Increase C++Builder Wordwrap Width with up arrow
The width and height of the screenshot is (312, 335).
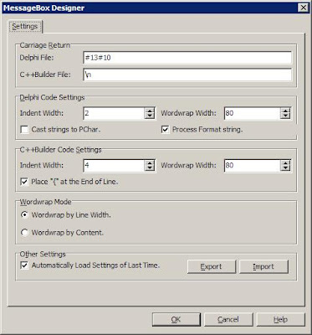(x=285, y=162)
